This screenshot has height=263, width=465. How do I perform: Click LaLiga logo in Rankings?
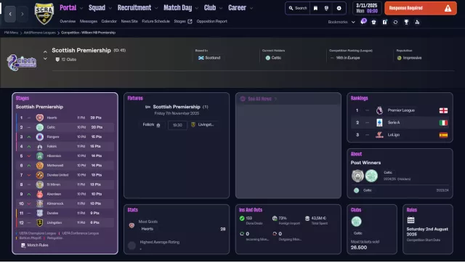pos(379,135)
